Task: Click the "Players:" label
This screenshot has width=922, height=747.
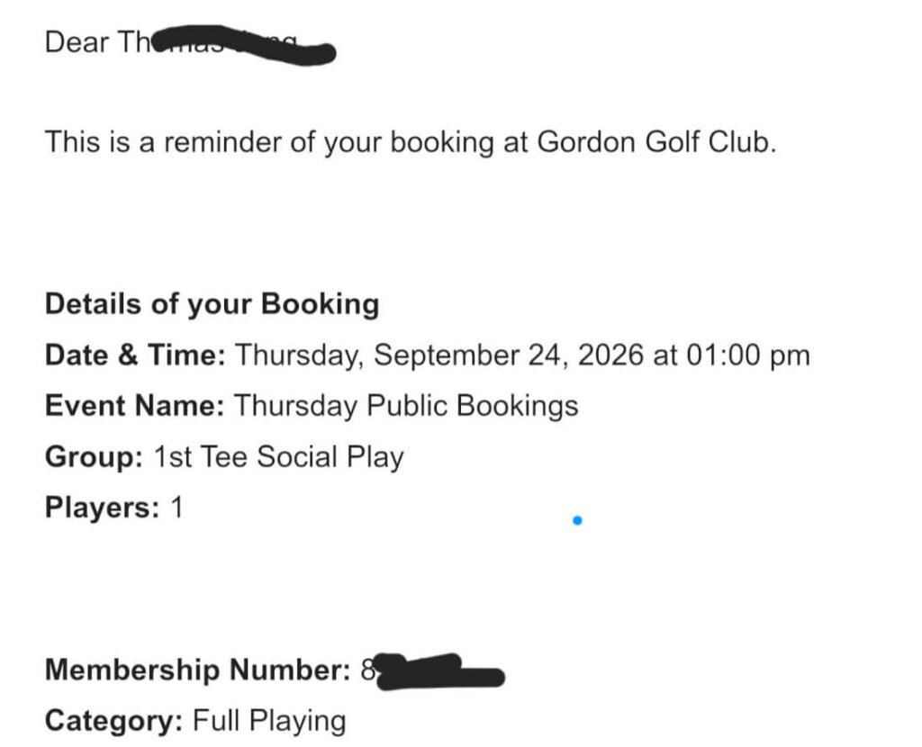Action: tap(103, 508)
